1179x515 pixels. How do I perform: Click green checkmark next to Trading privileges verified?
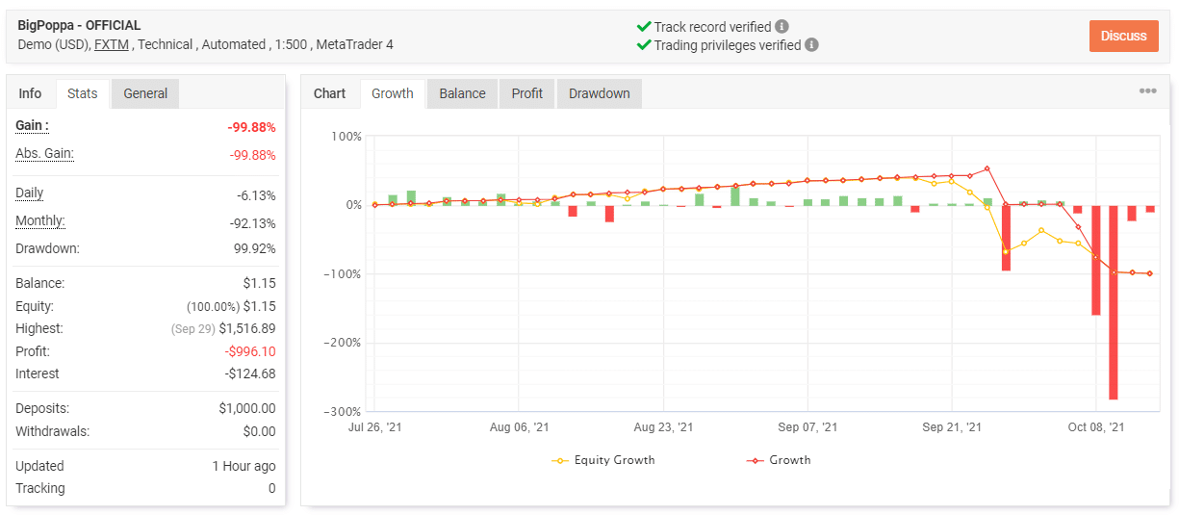[x=643, y=45]
